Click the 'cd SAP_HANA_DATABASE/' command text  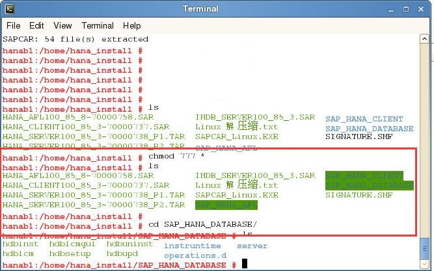tap(202, 224)
